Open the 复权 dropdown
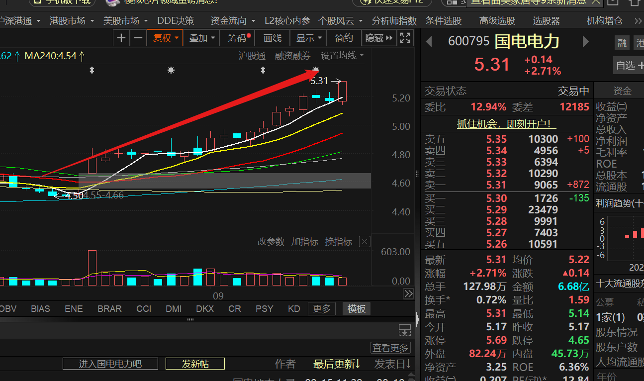Image resolution: width=644 pixels, height=381 pixels. [x=165, y=38]
